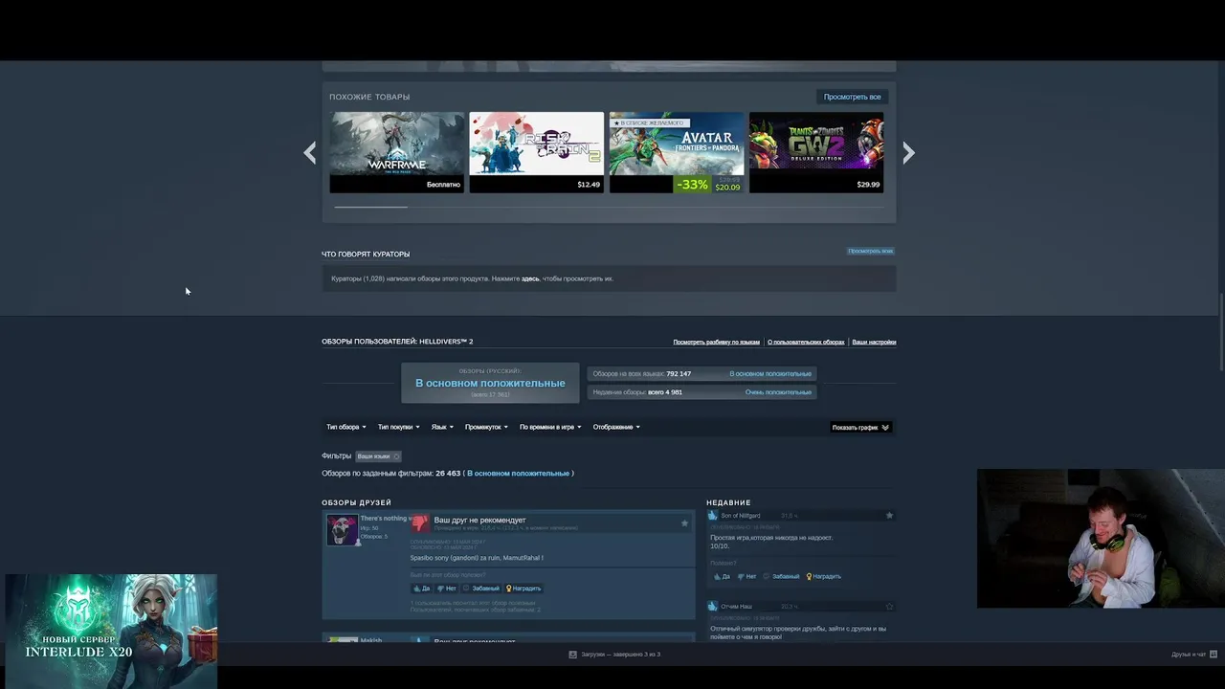Click the star icon on friend's review
This screenshot has width=1225, height=689.
click(684, 523)
